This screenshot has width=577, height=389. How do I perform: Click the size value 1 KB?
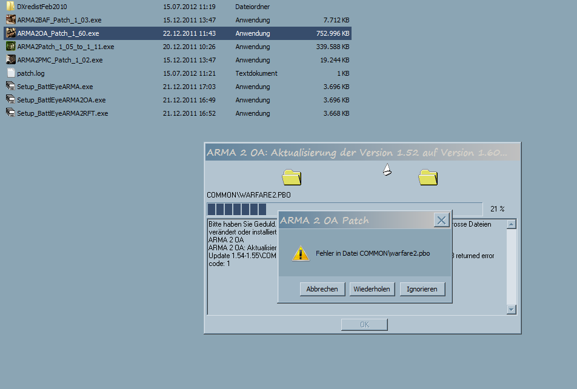(x=343, y=73)
